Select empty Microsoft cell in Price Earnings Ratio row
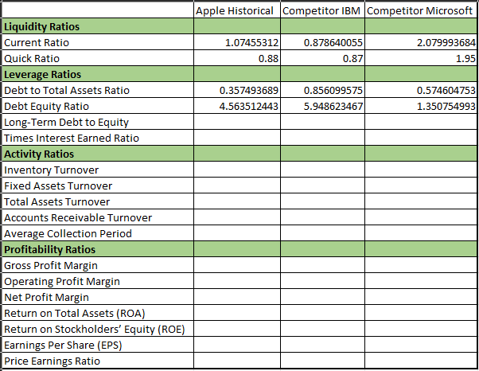The height and width of the screenshot is (371, 479). click(x=421, y=361)
